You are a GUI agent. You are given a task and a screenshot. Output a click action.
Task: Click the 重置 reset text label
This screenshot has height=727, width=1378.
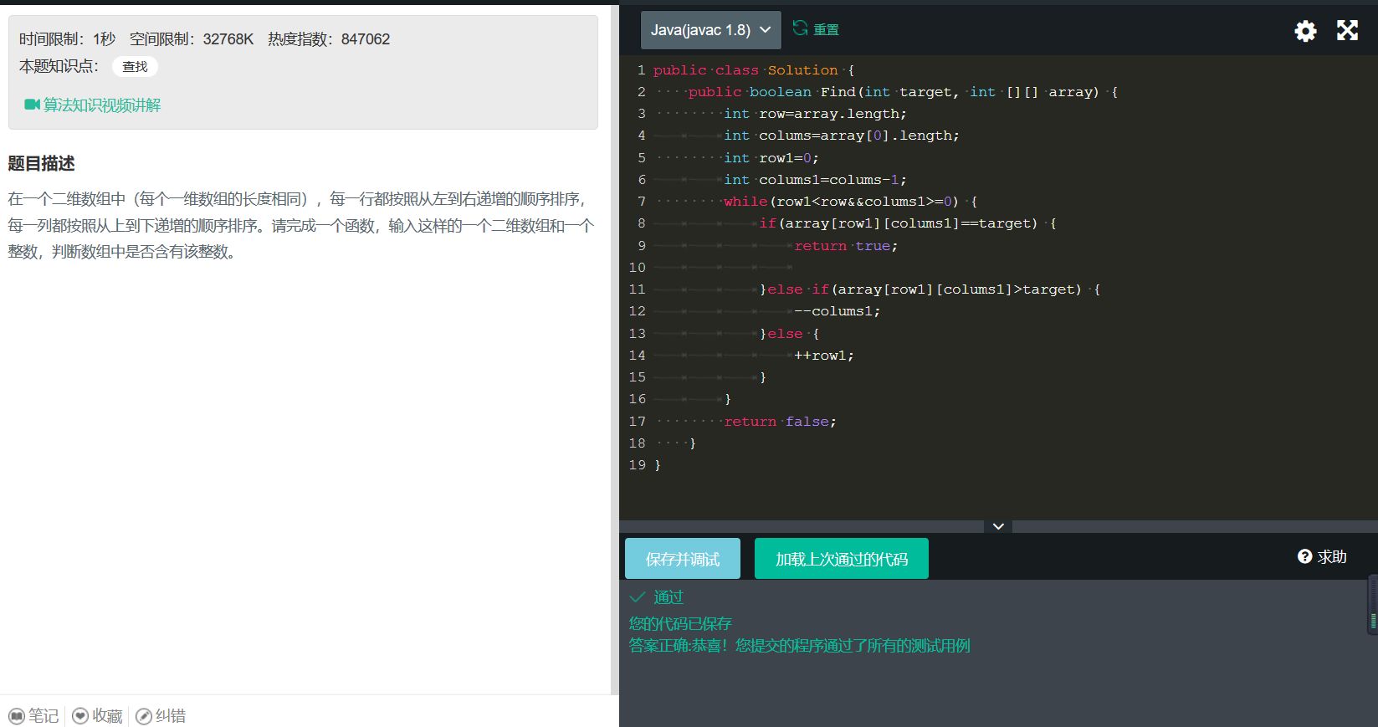826,29
